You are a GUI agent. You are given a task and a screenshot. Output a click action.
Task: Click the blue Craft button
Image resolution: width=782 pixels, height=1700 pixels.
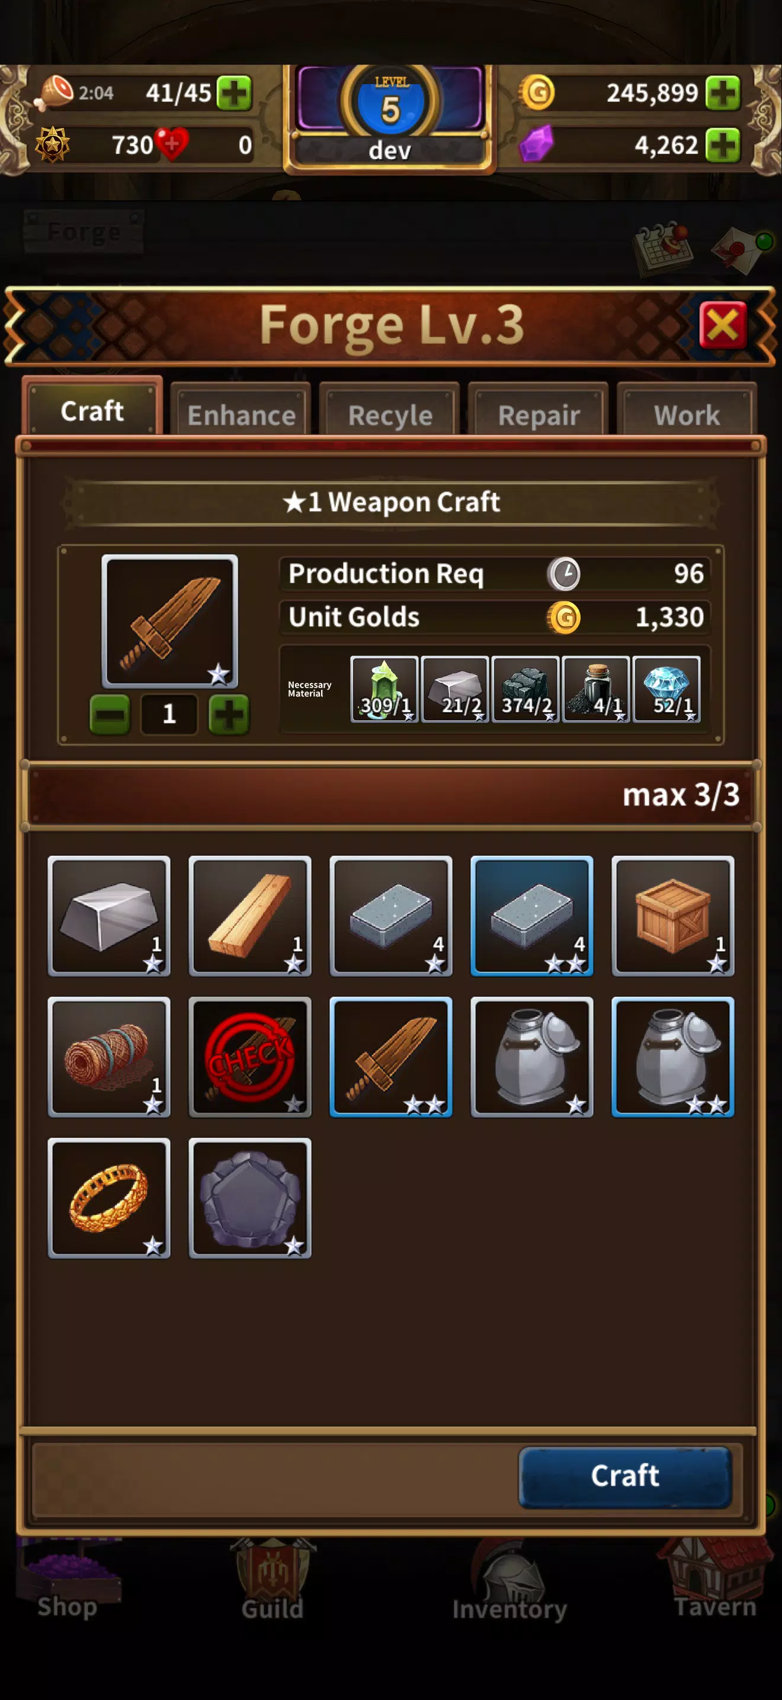[x=625, y=1477]
